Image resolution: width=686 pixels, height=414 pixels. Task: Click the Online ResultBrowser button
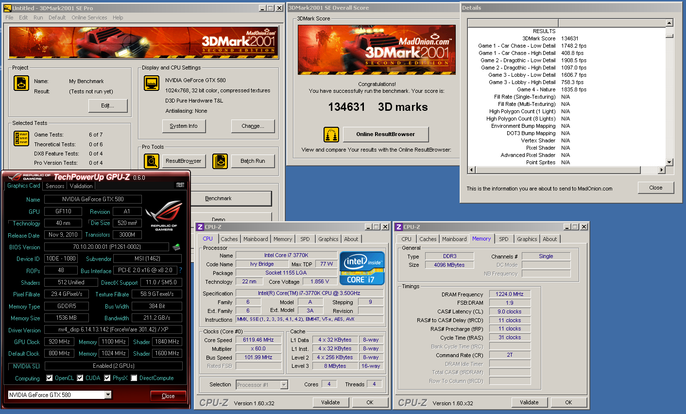[386, 134]
